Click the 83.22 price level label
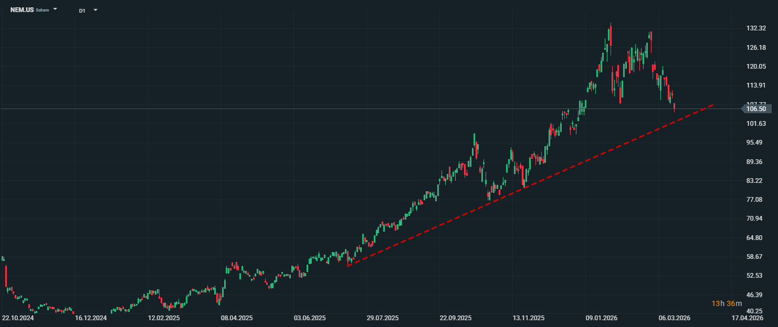The height and width of the screenshot is (327, 778). (x=756, y=181)
